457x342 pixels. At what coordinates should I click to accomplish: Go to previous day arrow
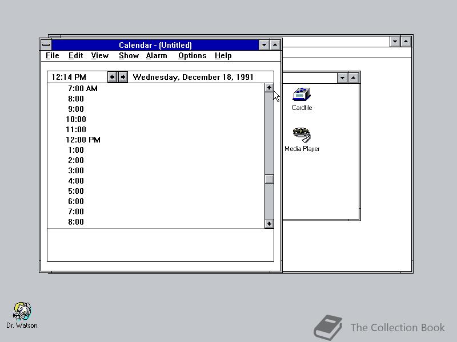point(112,77)
